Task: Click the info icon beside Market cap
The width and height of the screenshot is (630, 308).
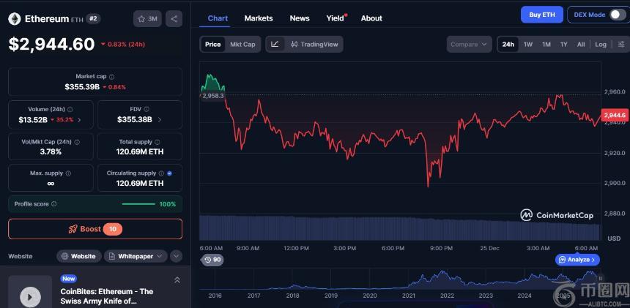Action: click(x=111, y=76)
